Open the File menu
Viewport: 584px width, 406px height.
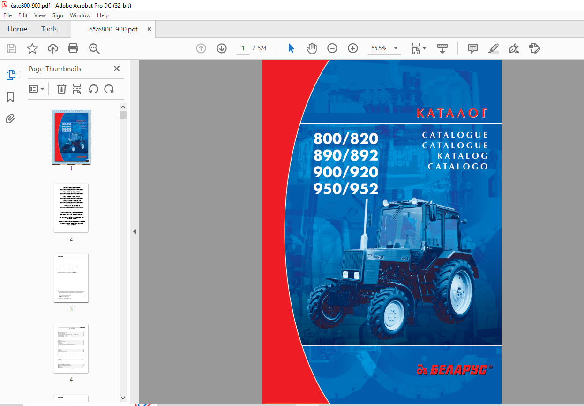(7, 15)
